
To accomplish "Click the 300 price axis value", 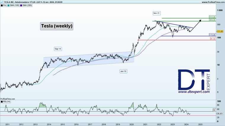I will pyautogui.click(x=219, y=24).
